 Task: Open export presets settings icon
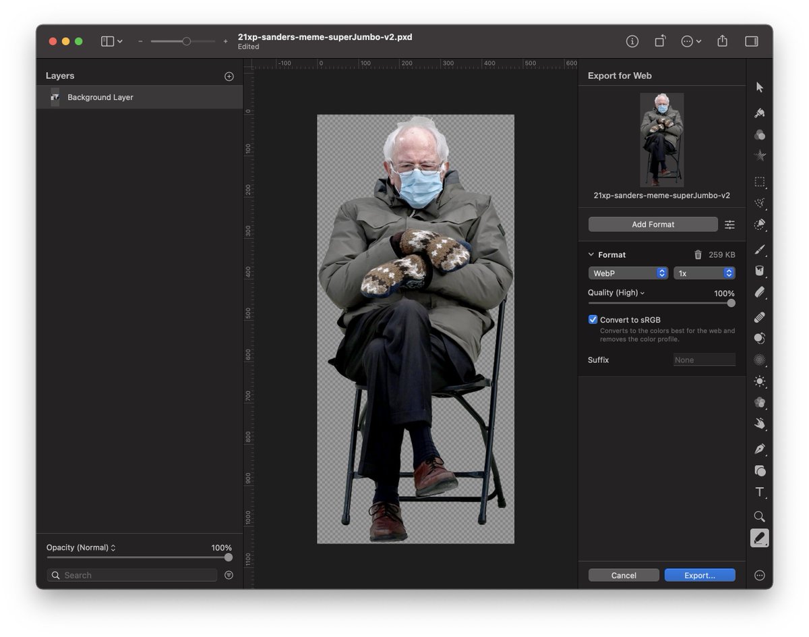[729, 225]
